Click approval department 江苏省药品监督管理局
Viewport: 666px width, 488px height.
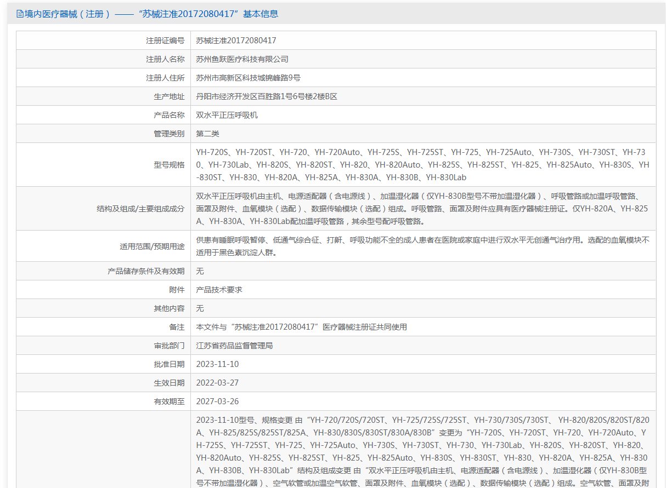235,346
